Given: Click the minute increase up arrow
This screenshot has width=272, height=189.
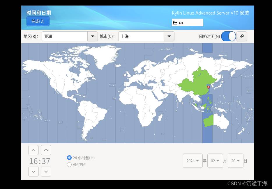Looking at the screenshot, I should (x=46, y=150).
